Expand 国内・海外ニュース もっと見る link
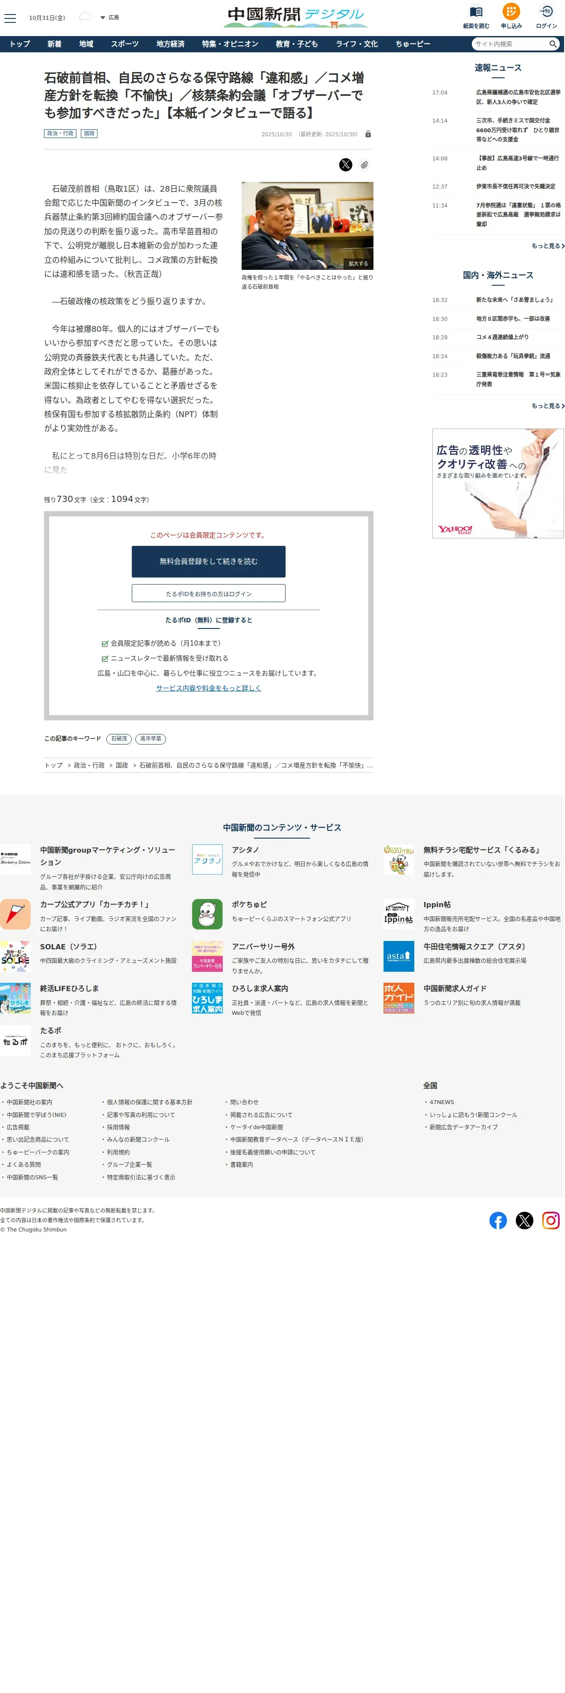Viewport: 565px width, 1693px height. click(548, 406)
